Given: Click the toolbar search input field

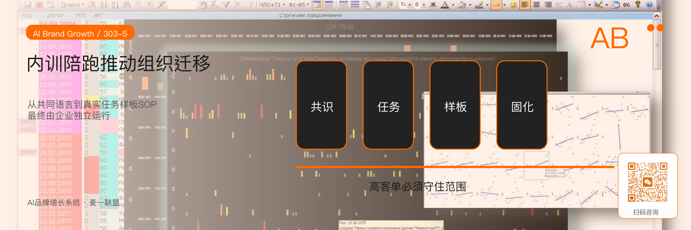Looking at the screenshot, I should (182, 4).
